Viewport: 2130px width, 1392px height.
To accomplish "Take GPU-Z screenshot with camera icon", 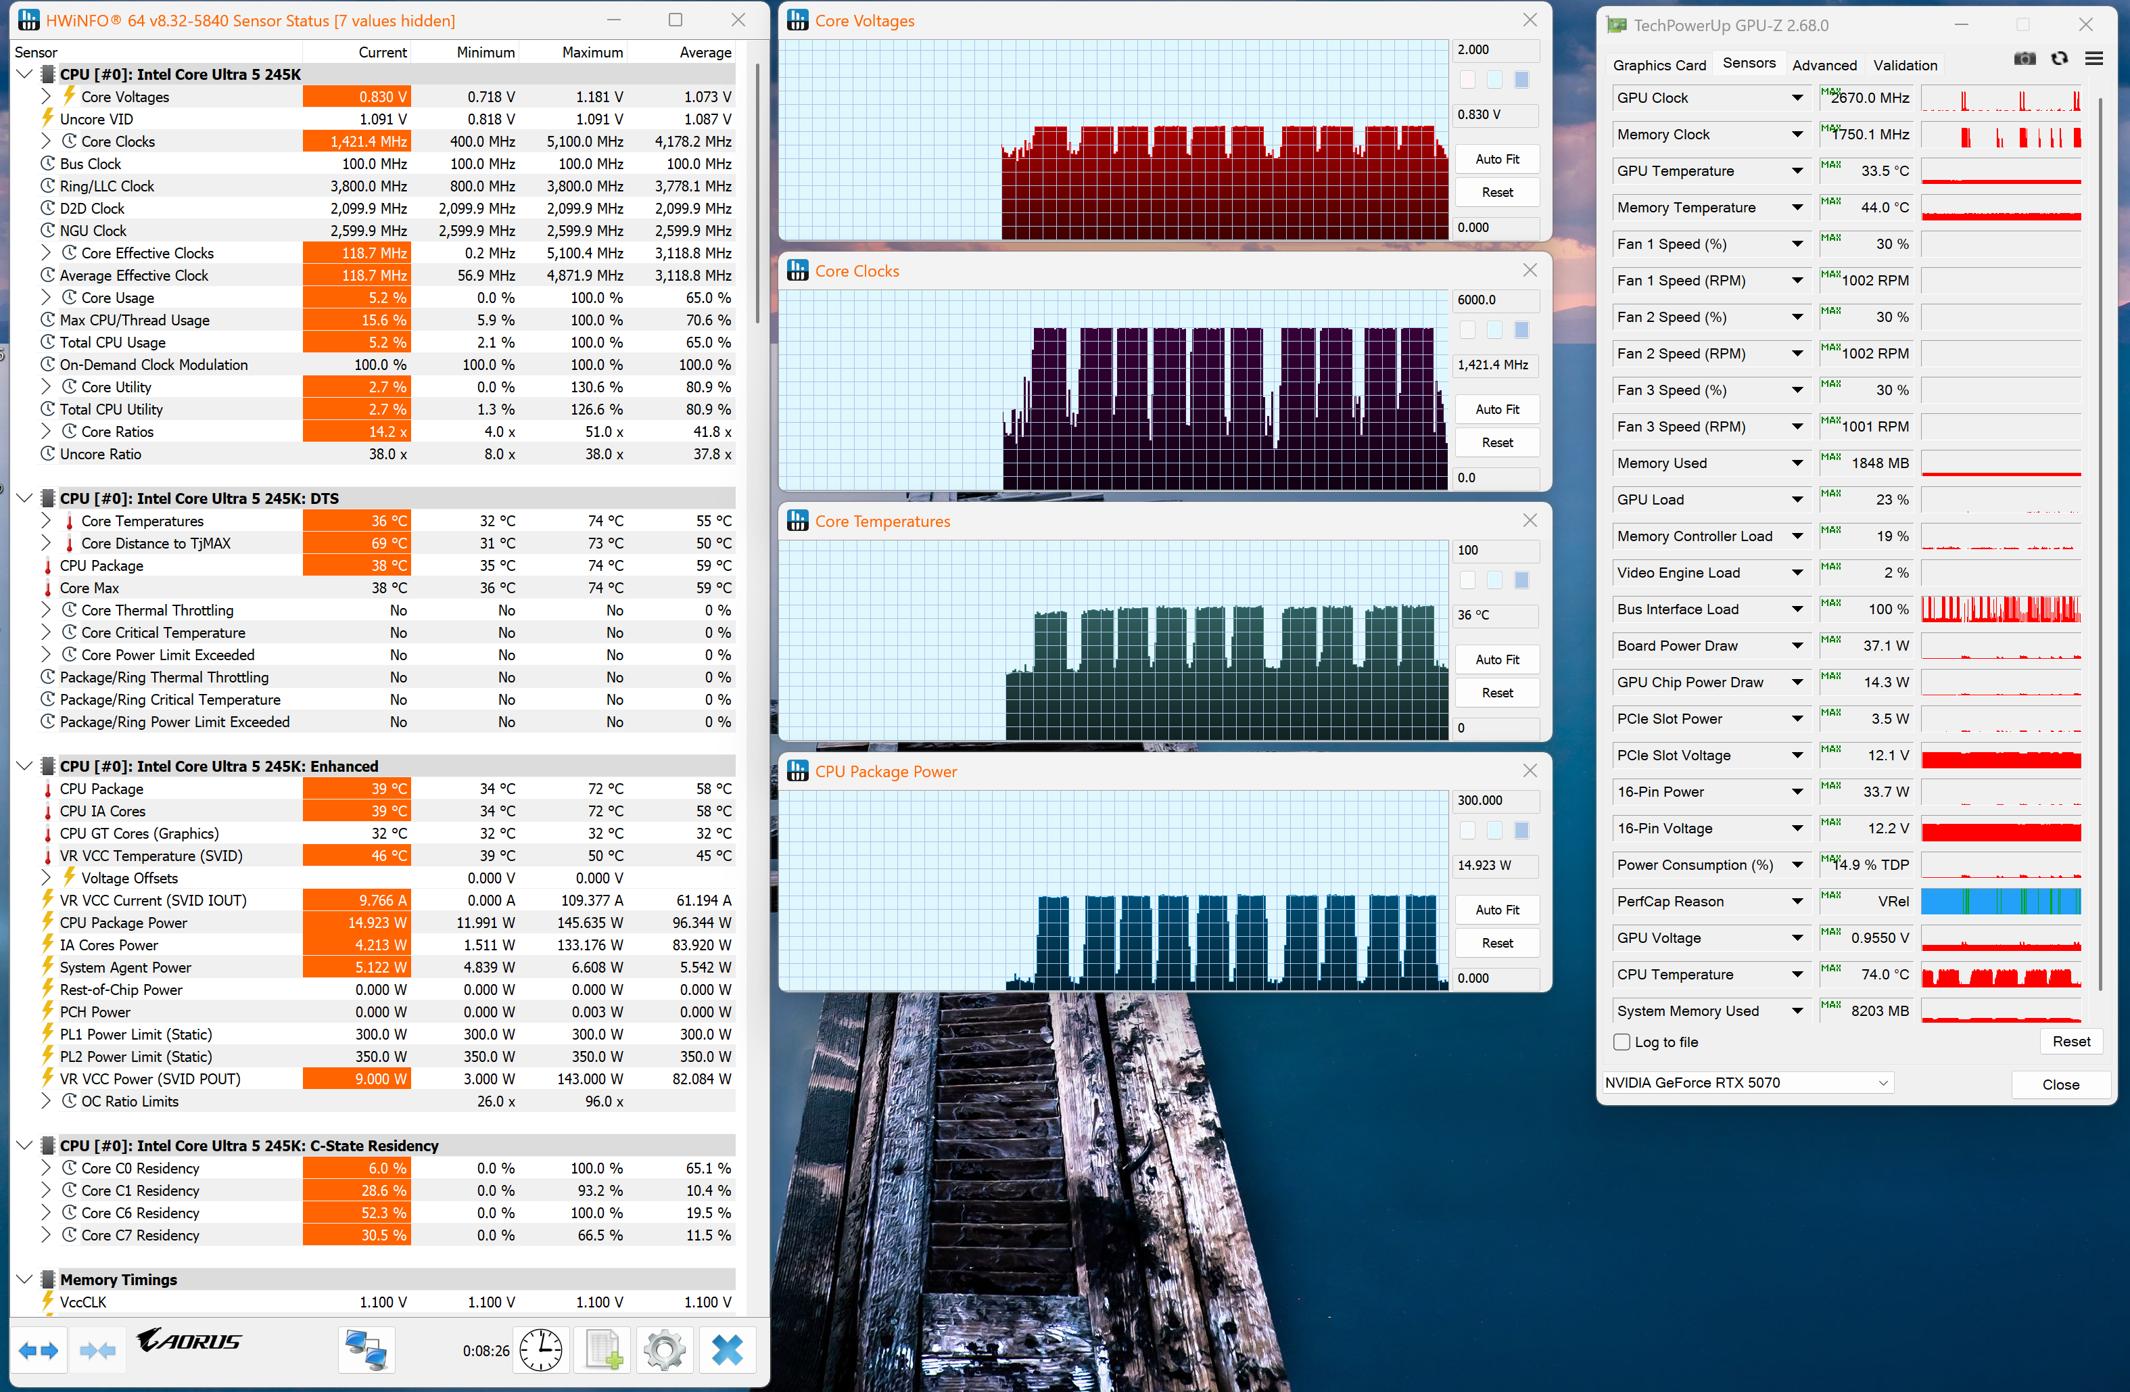I will point(2025,59).
